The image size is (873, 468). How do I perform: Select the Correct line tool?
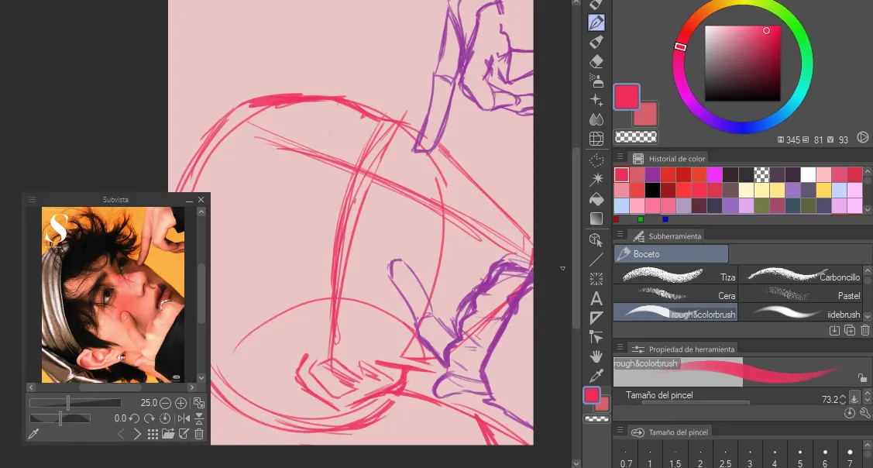pyautogui.click(x=596, y=338)
